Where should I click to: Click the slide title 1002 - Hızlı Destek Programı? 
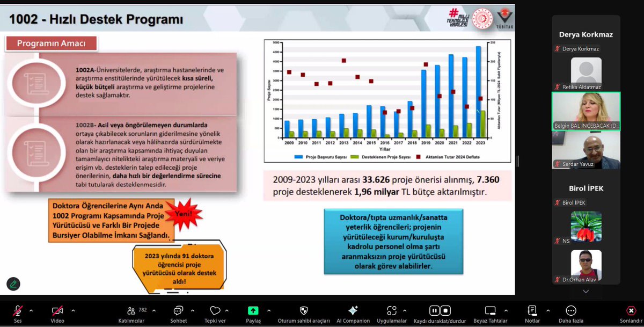[x=97, y=20]
